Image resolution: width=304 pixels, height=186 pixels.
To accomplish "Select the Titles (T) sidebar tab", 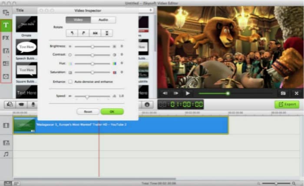I will point(6,25).
